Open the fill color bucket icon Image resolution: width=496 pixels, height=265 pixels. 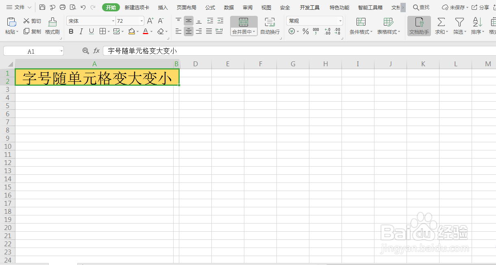point(132,31)
